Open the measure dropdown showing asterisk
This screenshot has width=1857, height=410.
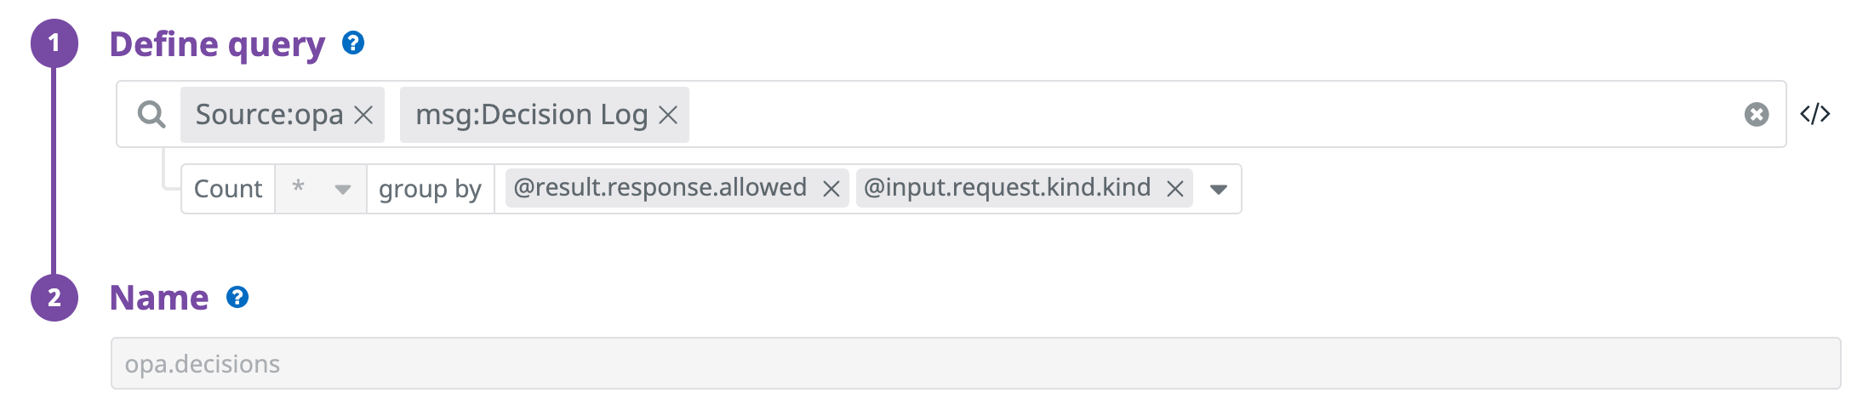[321, 189]
